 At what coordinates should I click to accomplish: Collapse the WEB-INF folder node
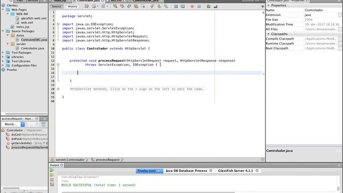tap(8, 14)
